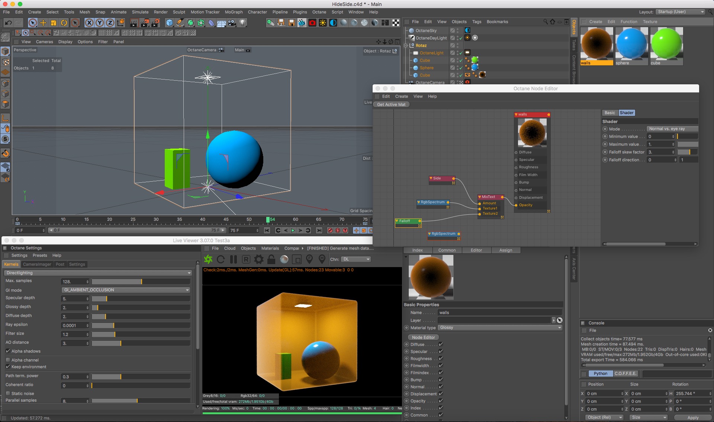Viewport: 714px width, 422px height.
Task: Open the GI mode dropdown
Action: pos(126,290)
